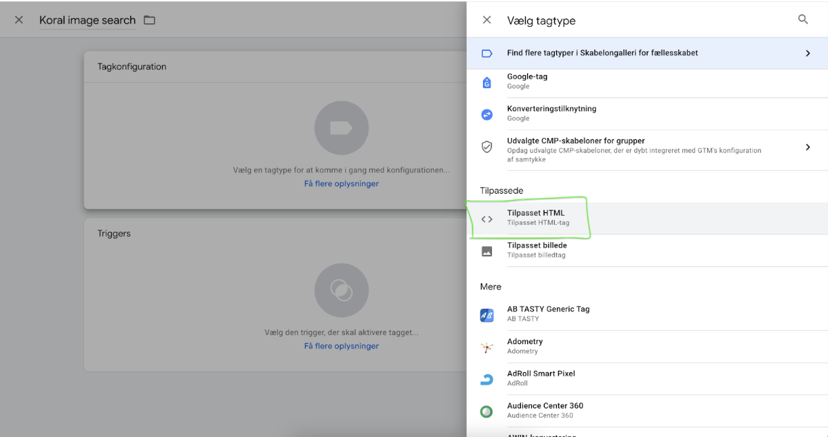Select the Audience Center 360 icon
Viewport: 828px width, 437px height.
[x=486, y=411]
